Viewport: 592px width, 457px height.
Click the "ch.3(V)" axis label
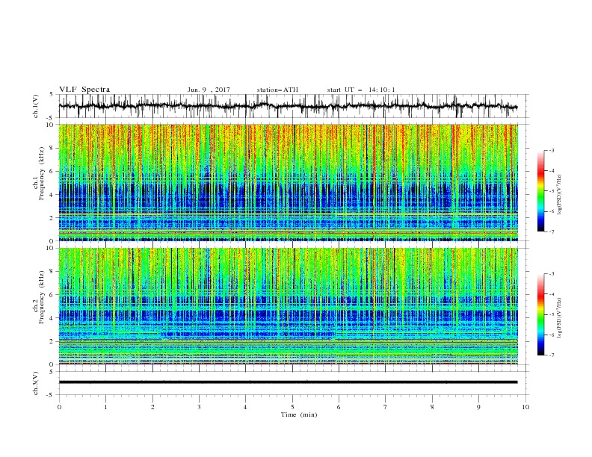pos(36,383)
